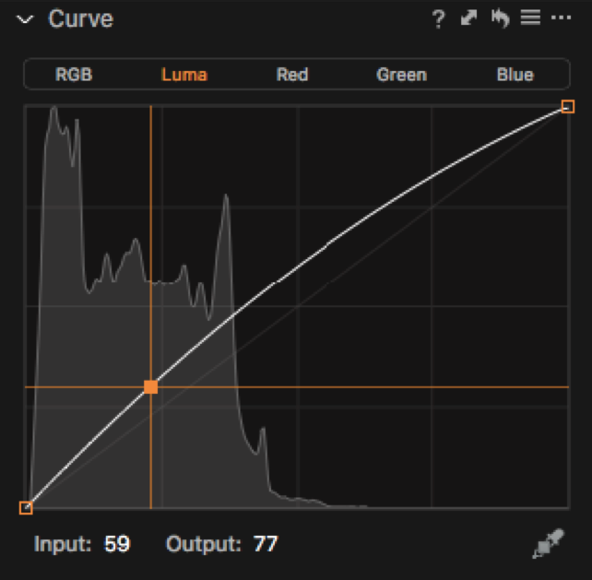592x580 pixels.
Task: Select the black point handle at curve start
Action: tap(26, 508)
